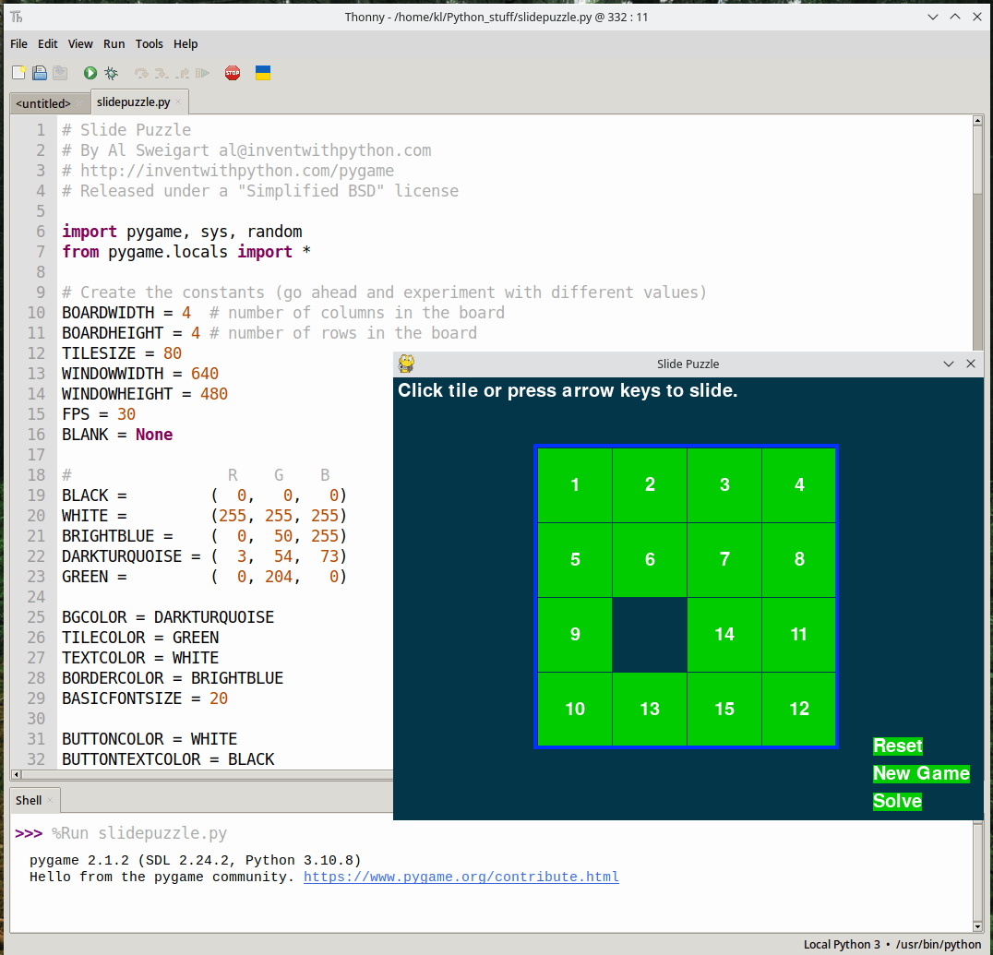993x955 pixels.
Task: Click the step-over debug icon
Action: [141, 72]
